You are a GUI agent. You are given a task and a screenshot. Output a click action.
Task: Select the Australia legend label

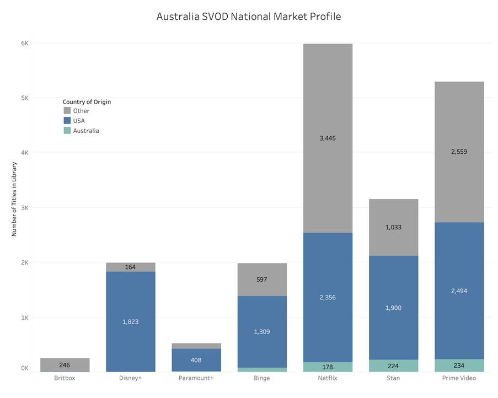click(x=85, y=131)
